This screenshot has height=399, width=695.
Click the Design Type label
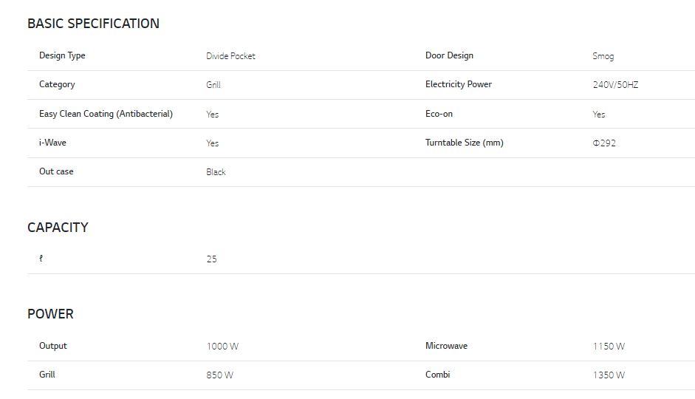tap(62, 55)
